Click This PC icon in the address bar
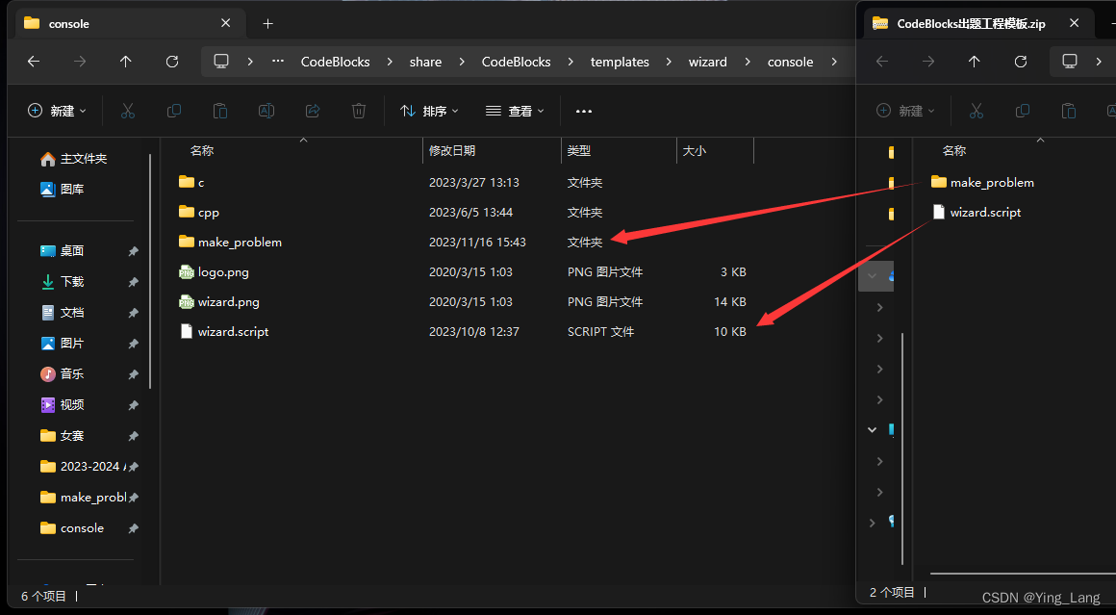 (x=221, y=61)
